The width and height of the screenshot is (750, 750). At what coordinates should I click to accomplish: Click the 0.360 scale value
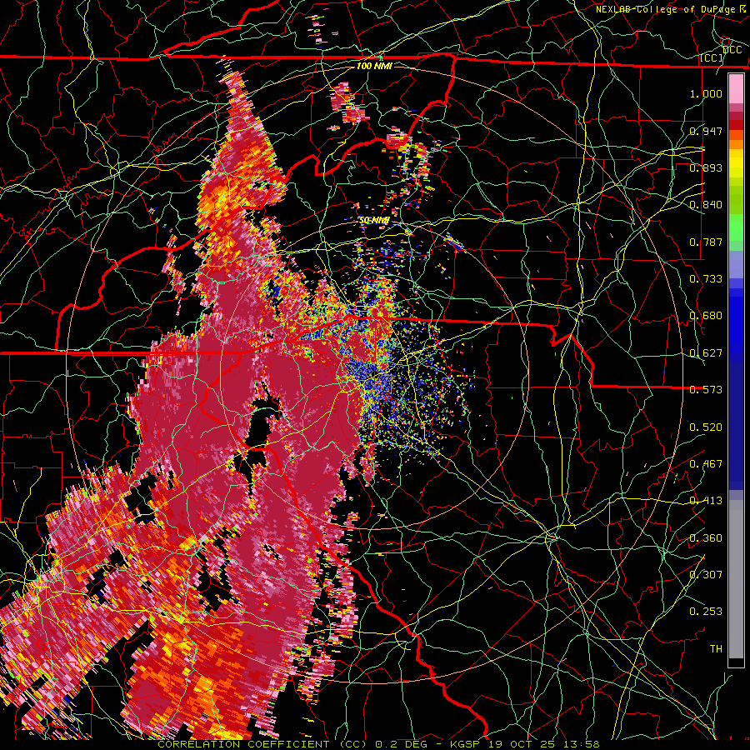(x=706, y=538)
